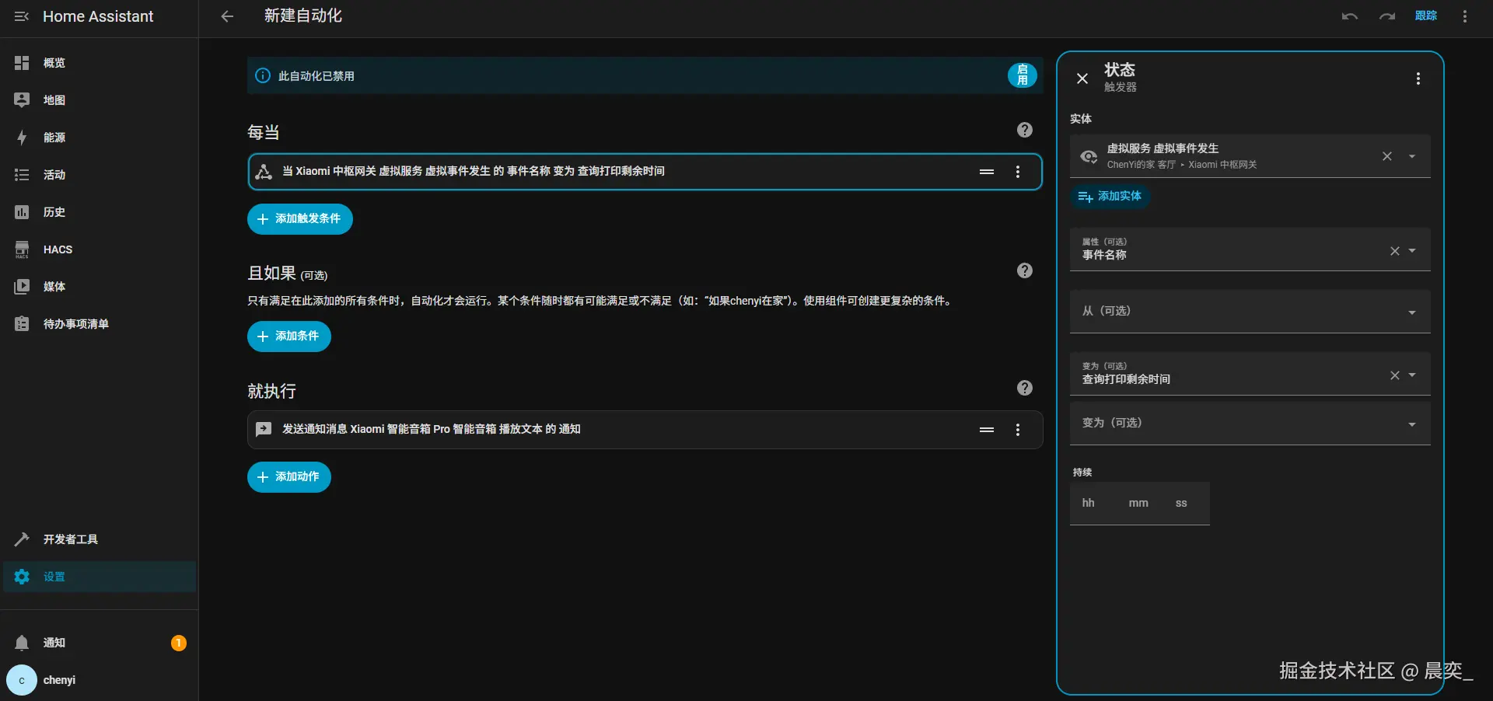Select the 媒体 sidebar label
The height and width of the screenshot is (701, 1493).
pyautogui.click(x=54, y=287)
